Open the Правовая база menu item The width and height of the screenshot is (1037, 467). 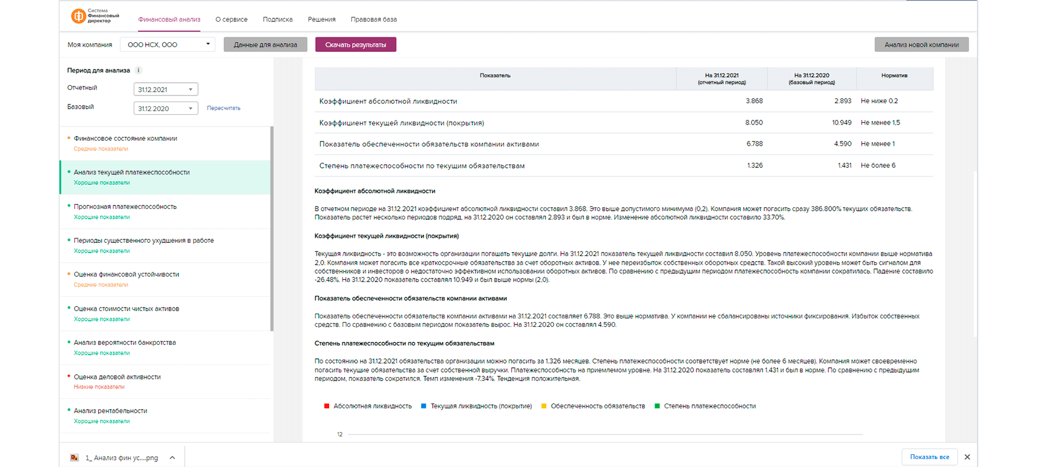click(x=373, y=19)
